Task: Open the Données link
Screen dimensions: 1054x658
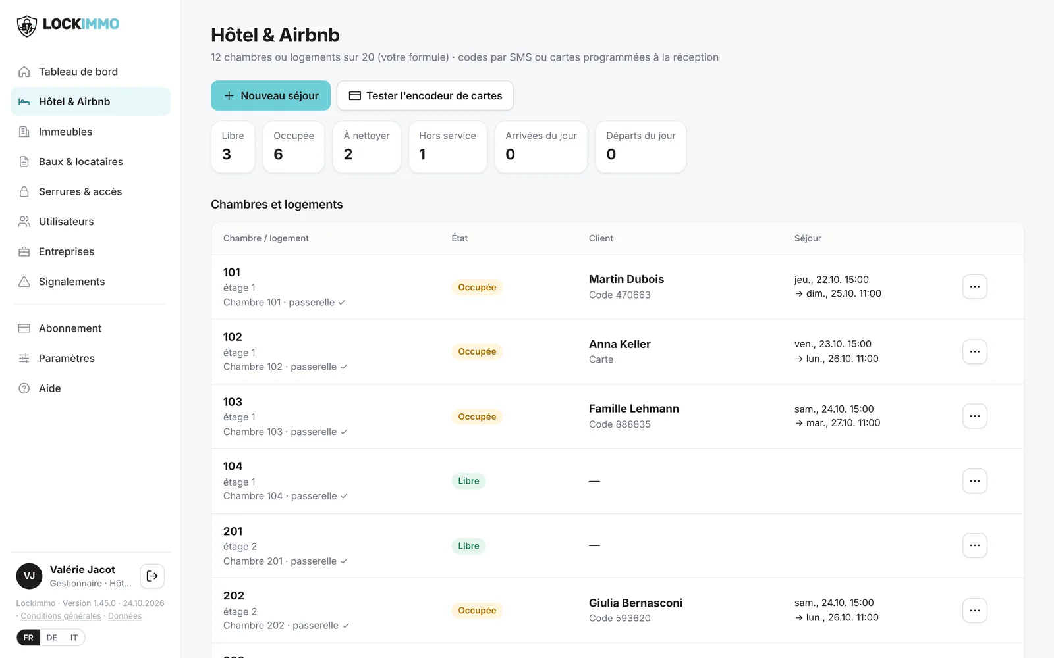Action: [x=125, y=616]
